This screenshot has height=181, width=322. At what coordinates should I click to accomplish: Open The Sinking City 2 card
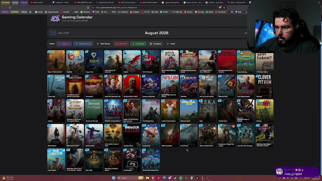[x=151, y=111]
